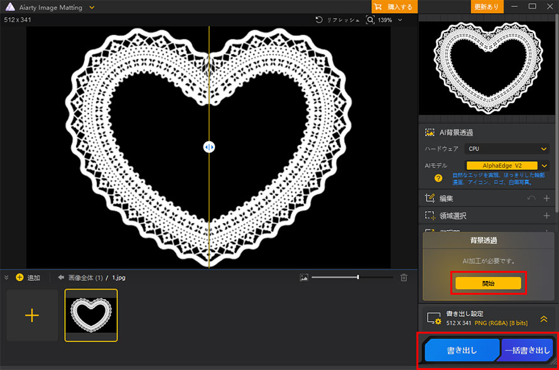The height and width of the screenshot is (370, 559).
Task: Adjust the thumbnail size slider
Action: click(x=352, y=277)
